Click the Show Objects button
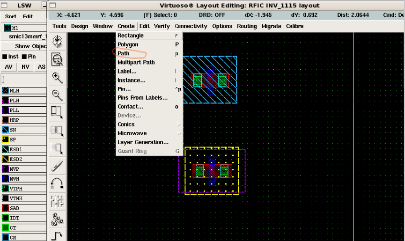405x241 pixels. click(x=24, y=46)
